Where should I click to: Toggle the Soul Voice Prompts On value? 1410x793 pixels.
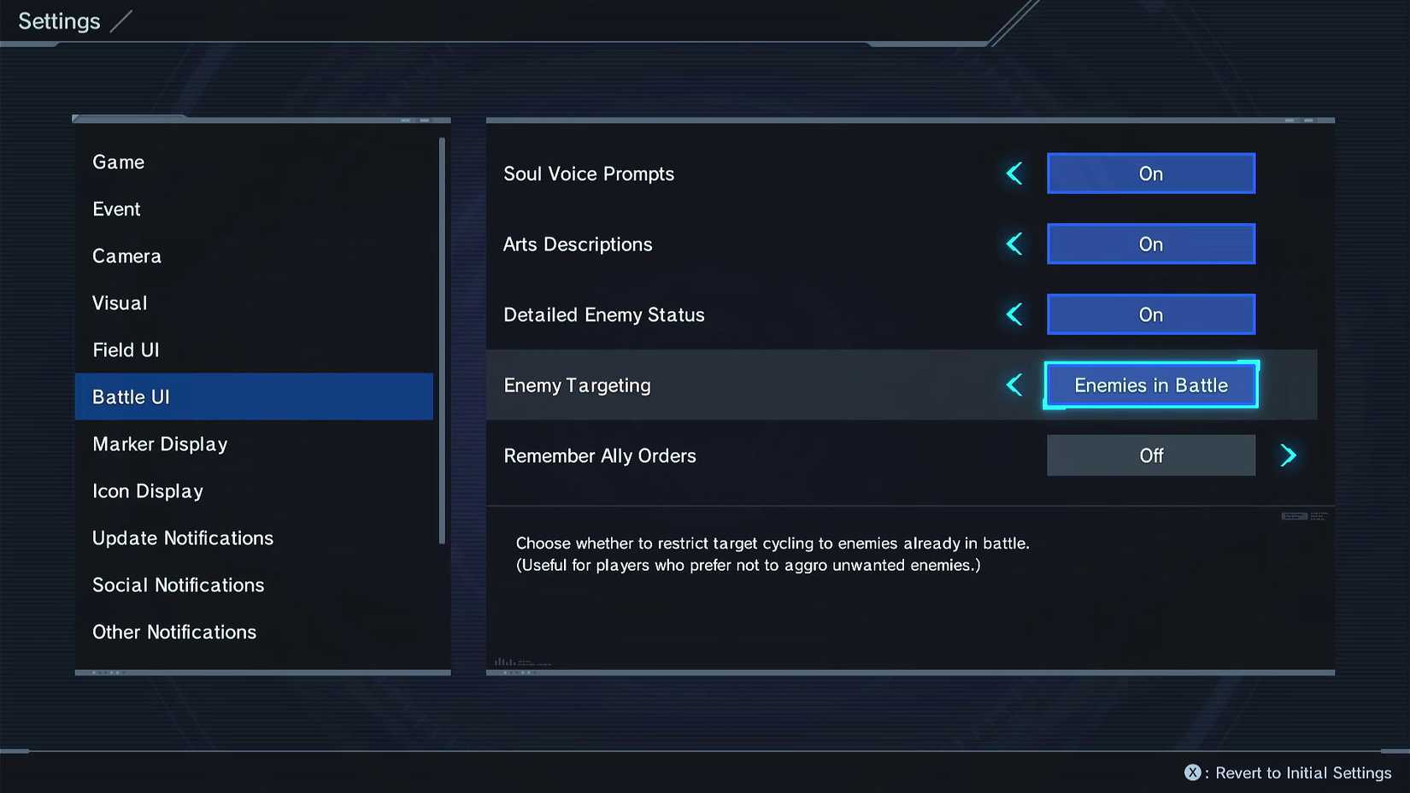click(x=1150, y=173)
